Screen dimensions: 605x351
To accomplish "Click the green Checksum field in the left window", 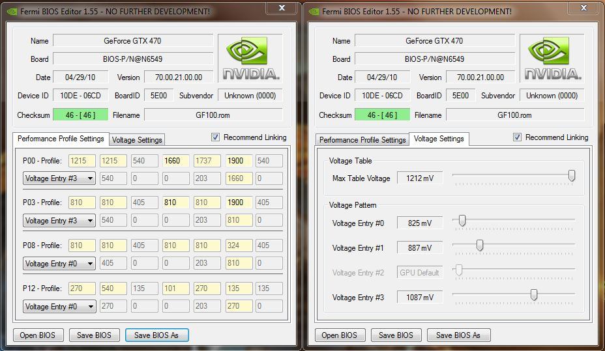I will [81, 115].
